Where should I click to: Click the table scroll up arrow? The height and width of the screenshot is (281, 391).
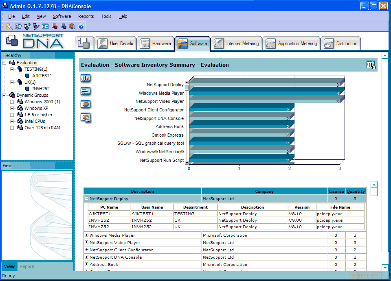pyautogui.click(x=374, y=185)
